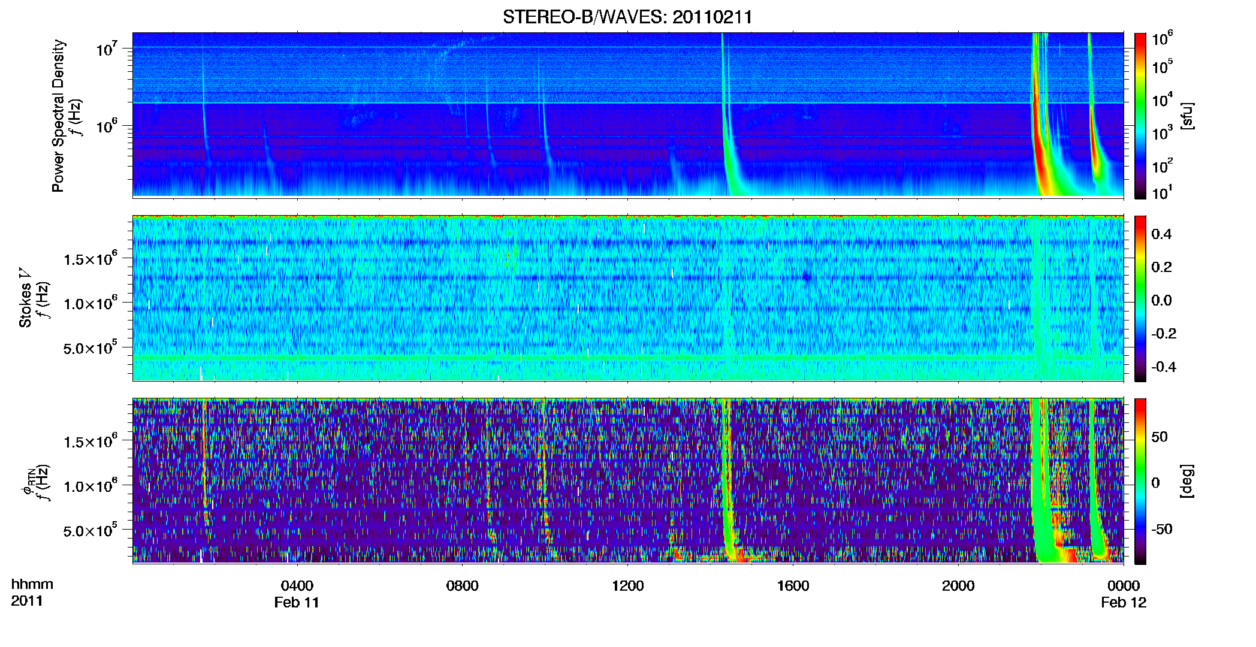Click the 2011 year label
Image resolution: width=1256 pixels, height=647 pixels.
tap(27, 601)
